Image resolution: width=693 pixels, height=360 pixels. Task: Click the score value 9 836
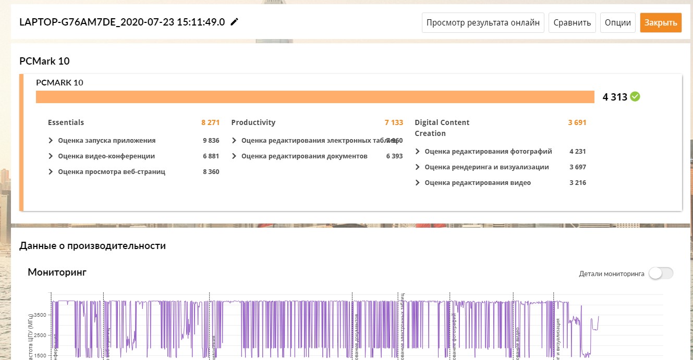click(x=211, y=141)
